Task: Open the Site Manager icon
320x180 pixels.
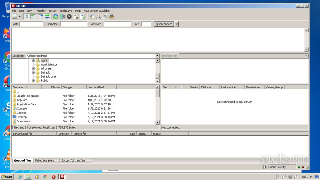Action: (x=15, y=16)
